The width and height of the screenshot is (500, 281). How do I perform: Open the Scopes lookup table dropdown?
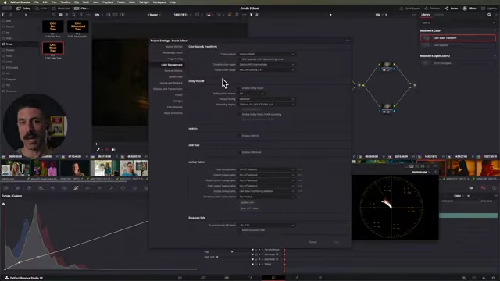266,191
